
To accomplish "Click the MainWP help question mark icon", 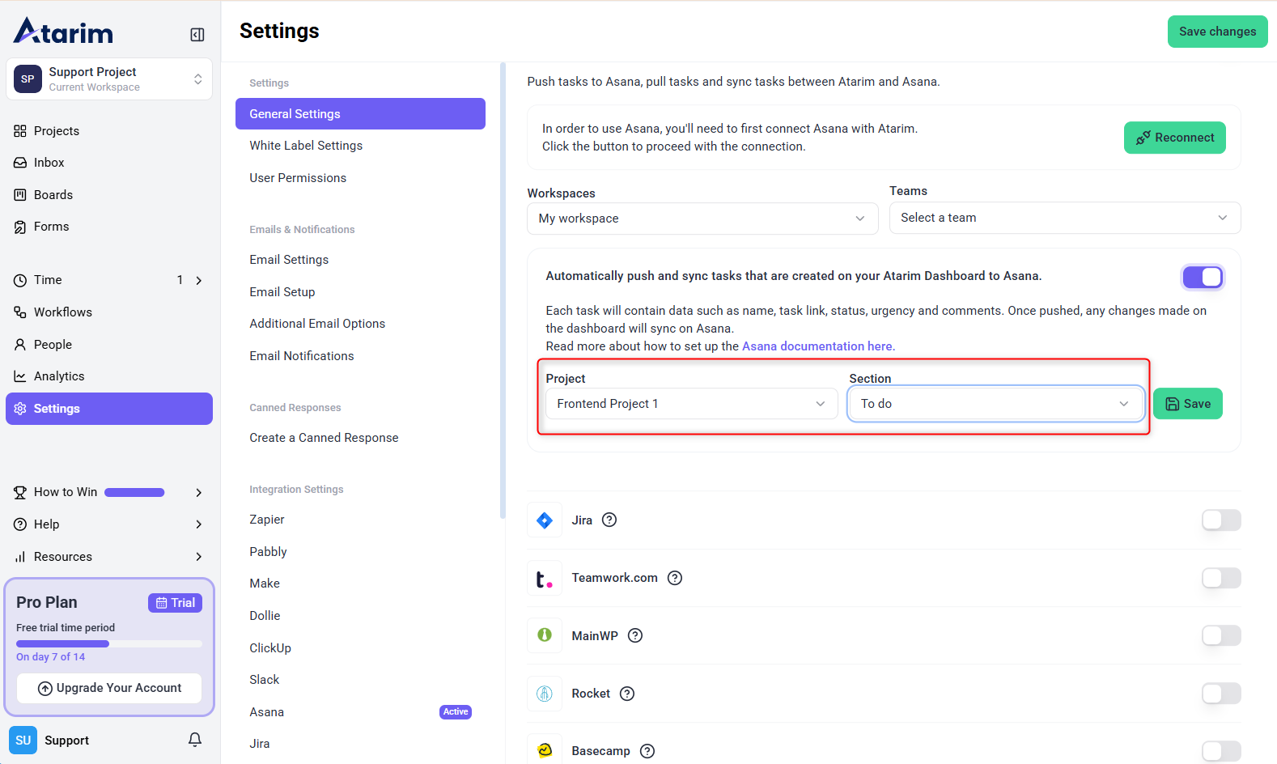I will 635,636.
